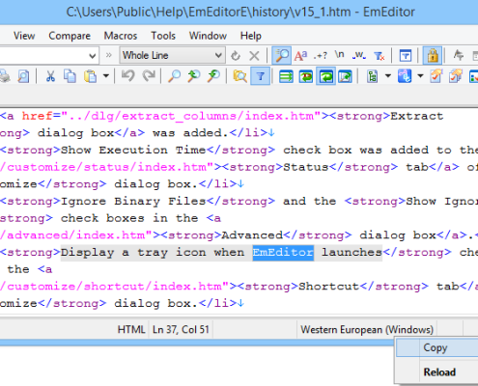Image resolution: width=478 pixels, height=386 pixels.
Task: Open the Tools menu
Action: tap(163, 36)
